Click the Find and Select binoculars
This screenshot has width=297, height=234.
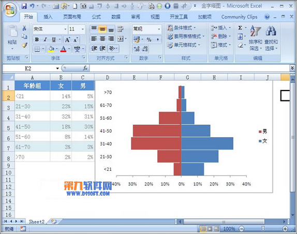coord(271,38)
